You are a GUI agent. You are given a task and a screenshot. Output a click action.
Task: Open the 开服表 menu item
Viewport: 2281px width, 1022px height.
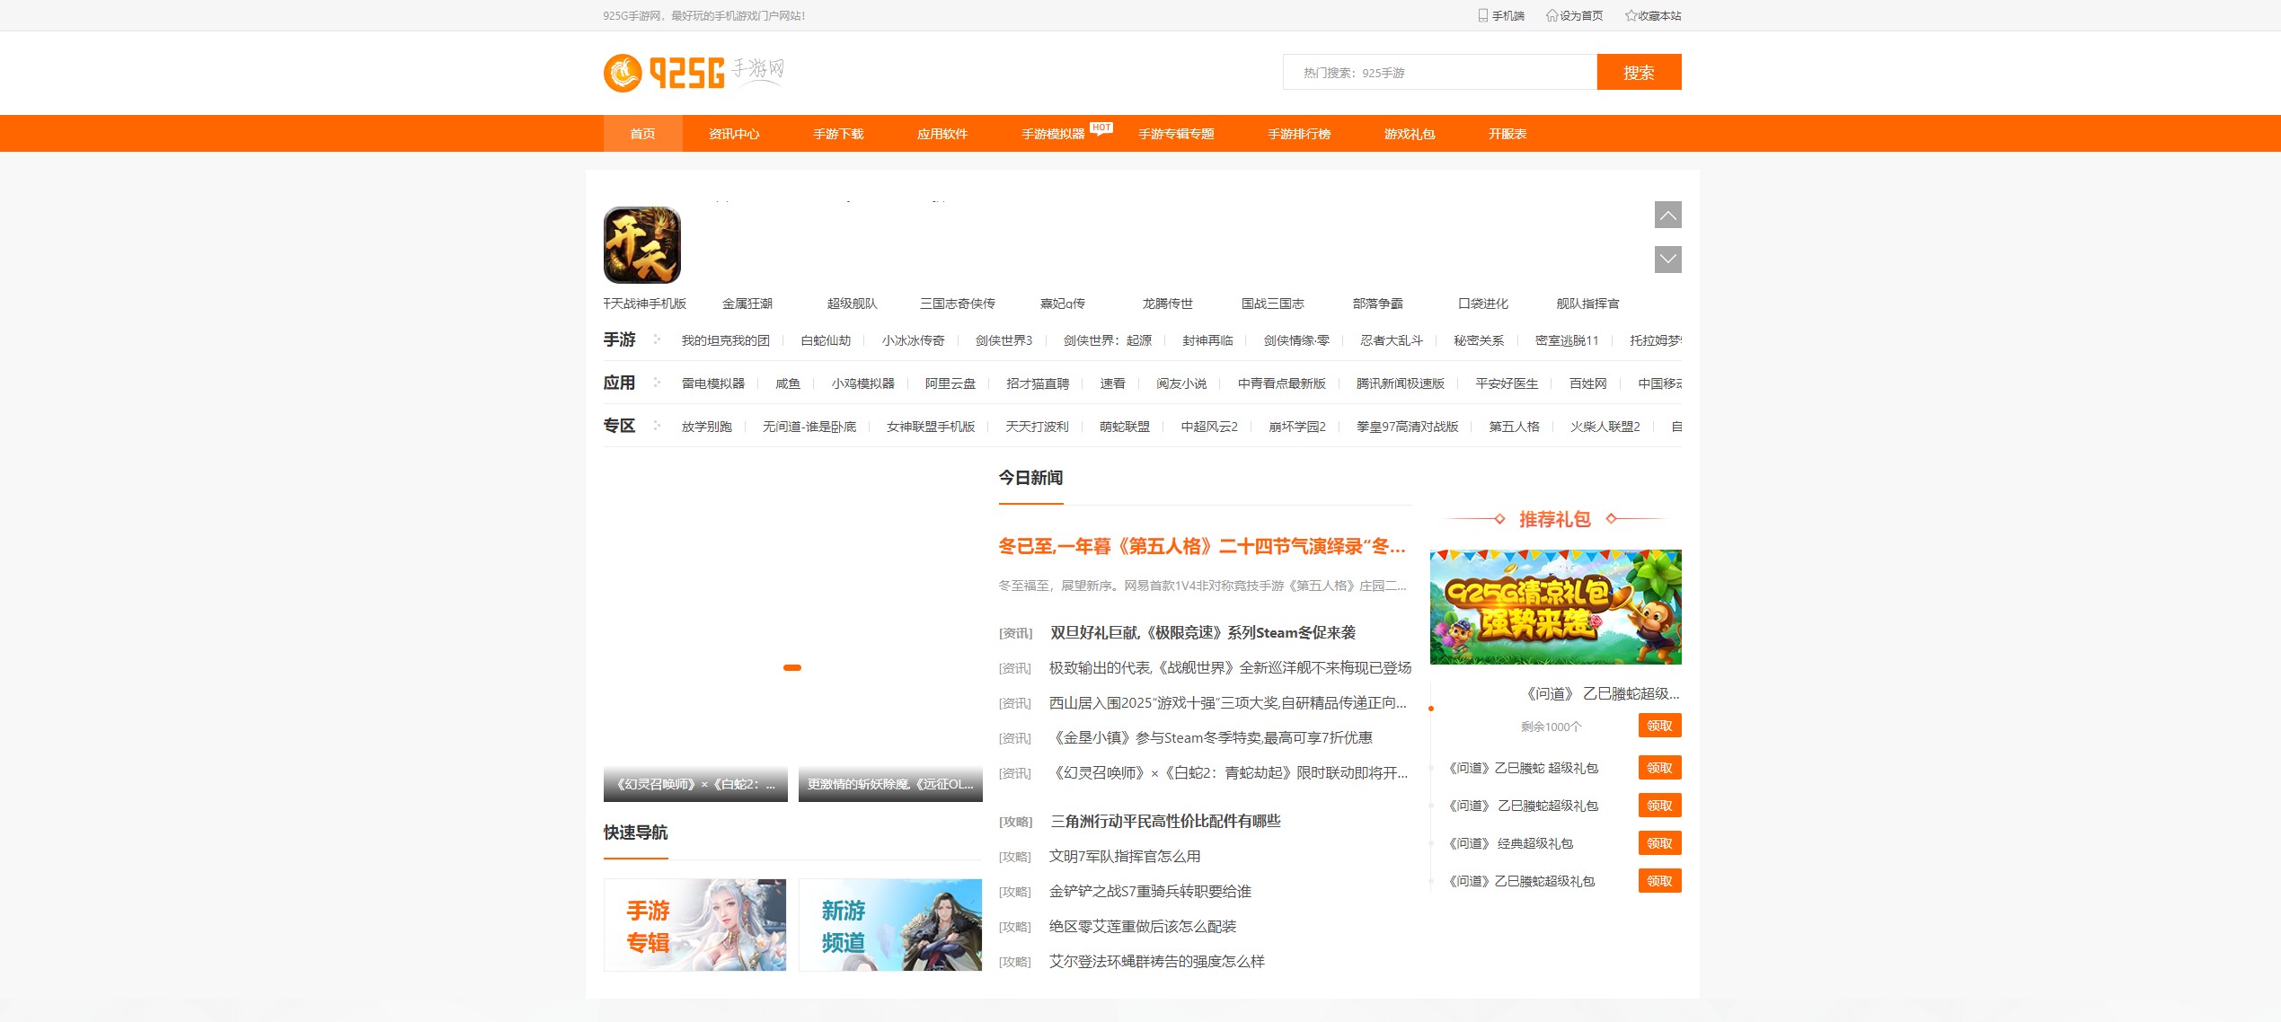click(x=1506, y=133)
